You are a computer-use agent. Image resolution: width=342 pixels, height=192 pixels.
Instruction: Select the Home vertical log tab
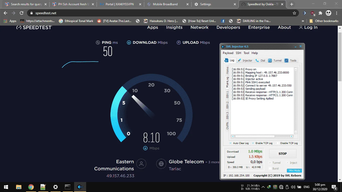(227, 70)
